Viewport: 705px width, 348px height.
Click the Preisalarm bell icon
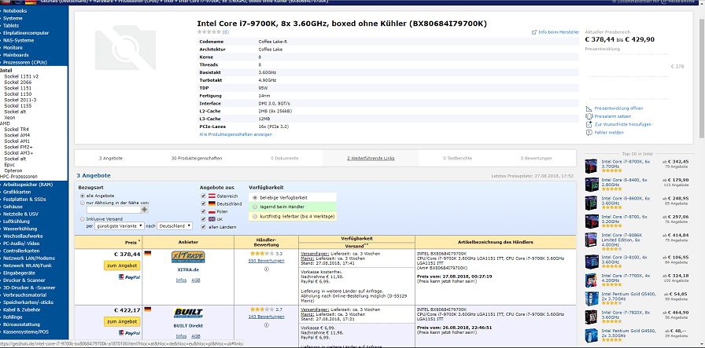pos(589,116)
